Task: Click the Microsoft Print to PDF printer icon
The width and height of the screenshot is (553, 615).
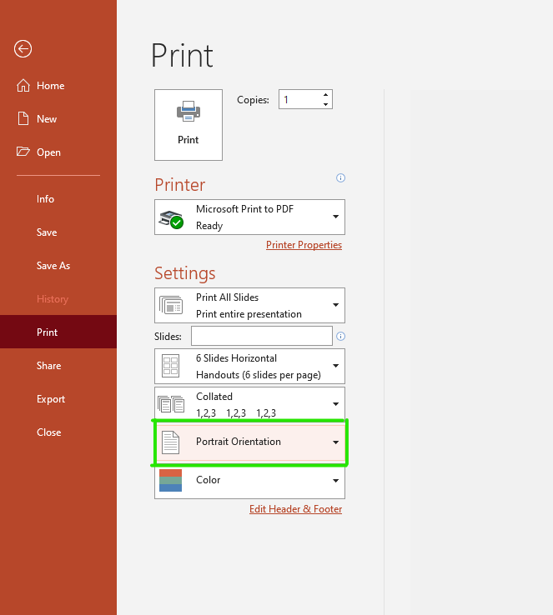Action: click(171, 220)
